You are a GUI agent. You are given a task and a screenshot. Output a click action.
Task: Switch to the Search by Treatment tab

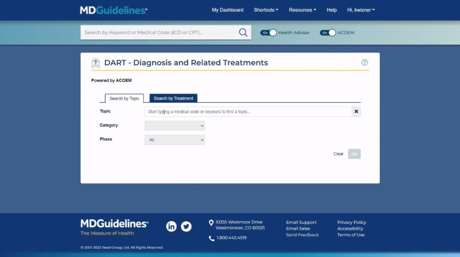(173, 98)
